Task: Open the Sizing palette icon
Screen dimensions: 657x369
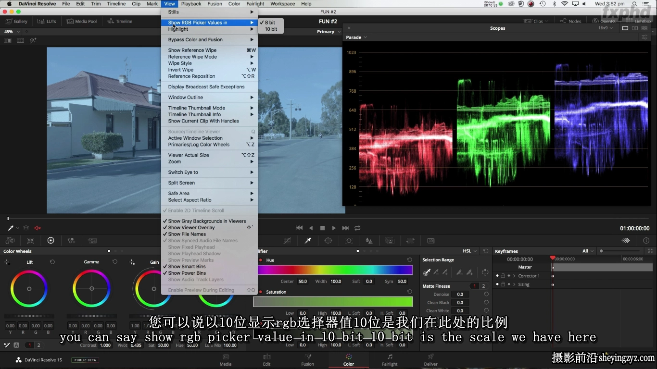Action: click(410, 240)
